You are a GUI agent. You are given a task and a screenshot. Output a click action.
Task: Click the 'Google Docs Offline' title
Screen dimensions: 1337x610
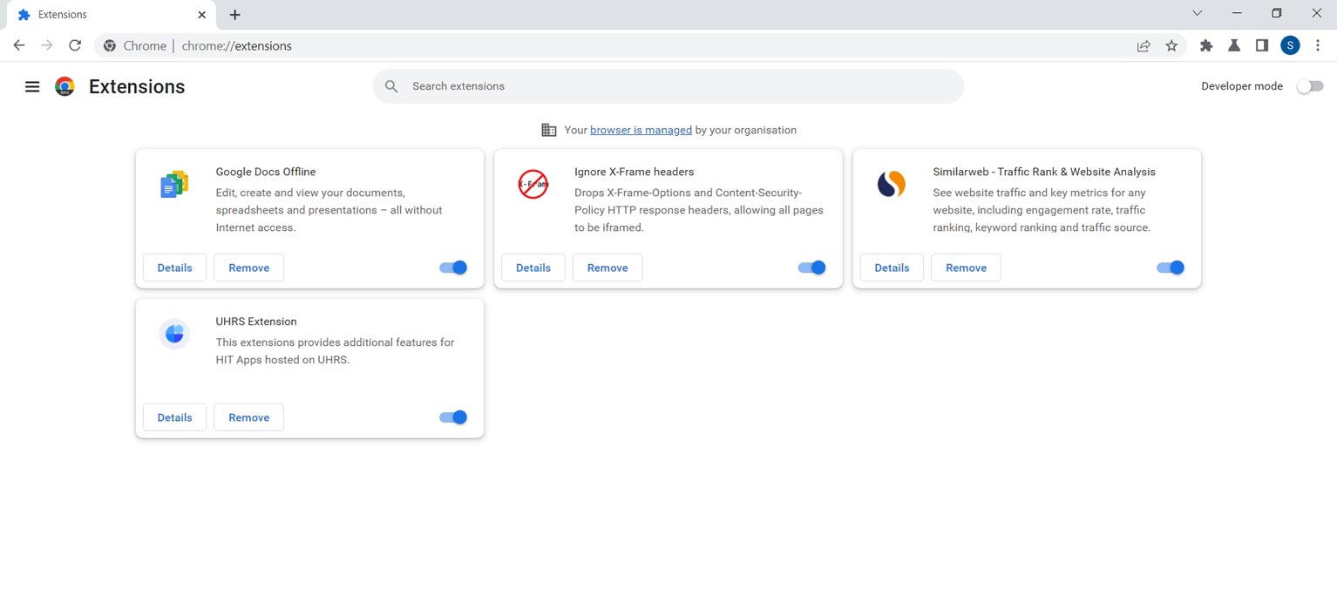pyautogui.click(x=266, y=172)
